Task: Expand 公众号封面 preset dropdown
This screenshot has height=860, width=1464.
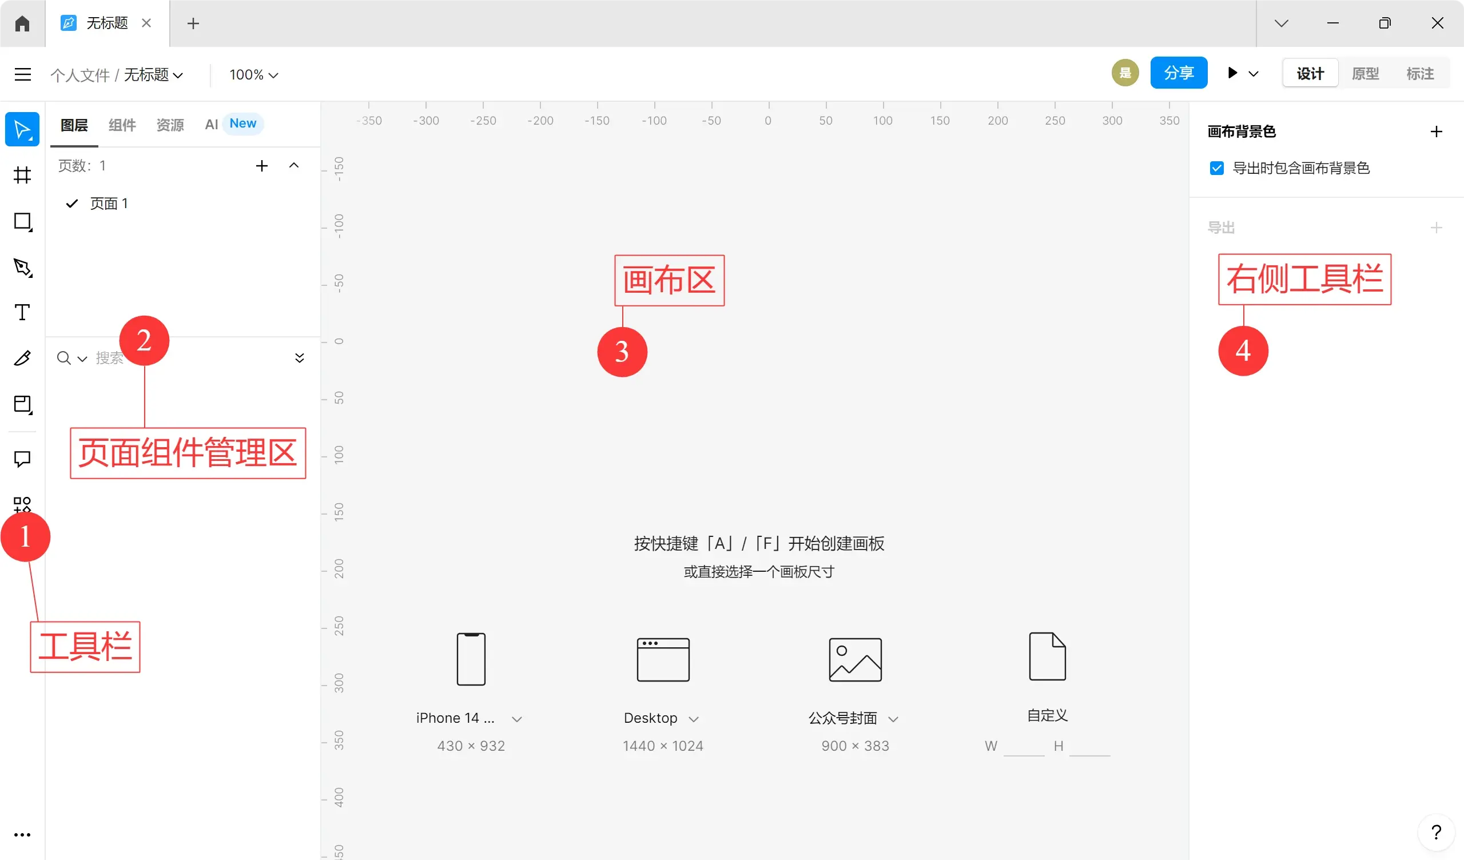Action: pos(893,719)
